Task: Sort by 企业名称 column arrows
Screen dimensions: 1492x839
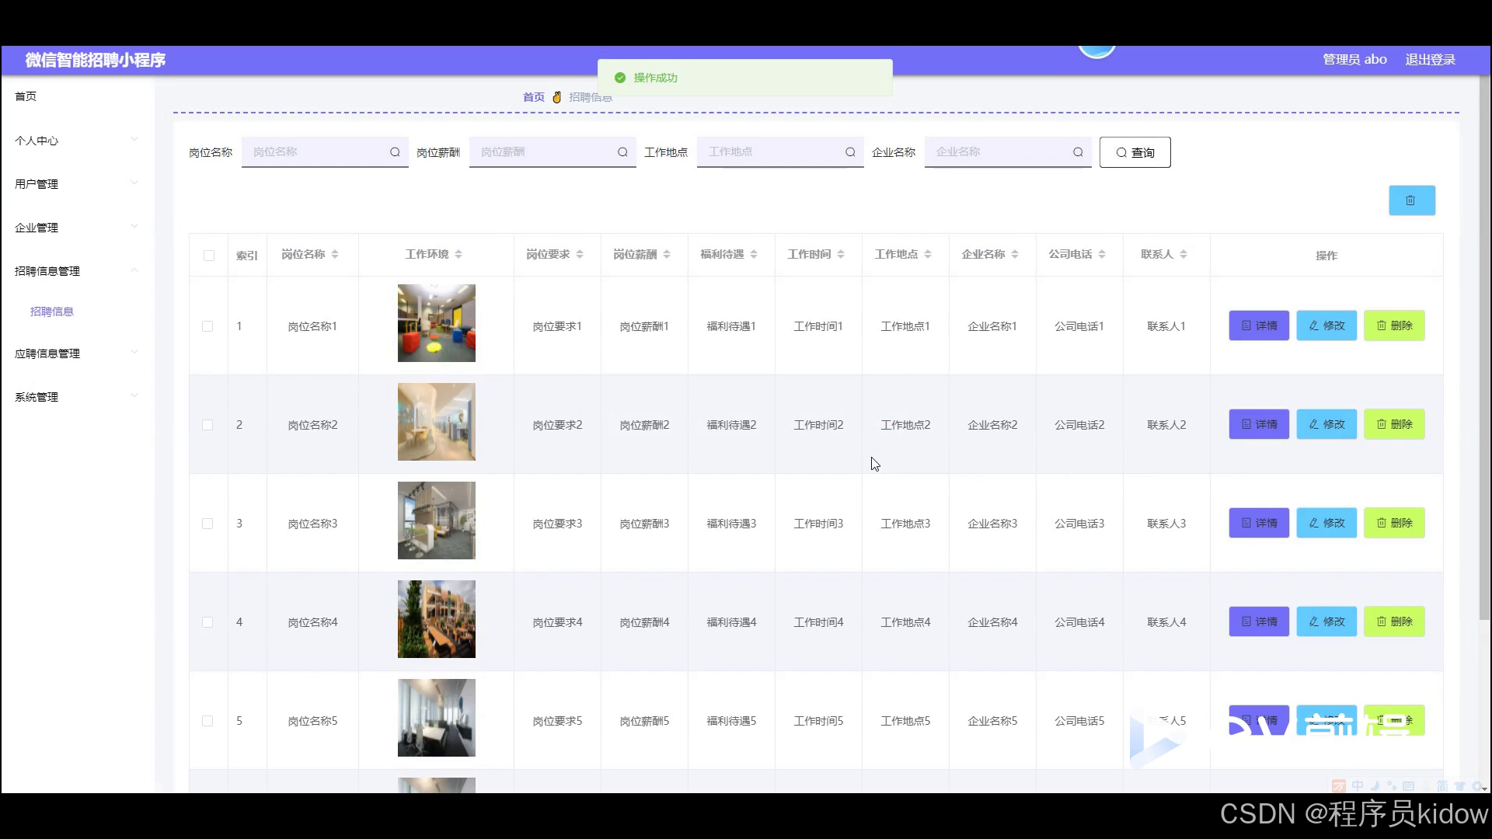Action: (1015, 254)
